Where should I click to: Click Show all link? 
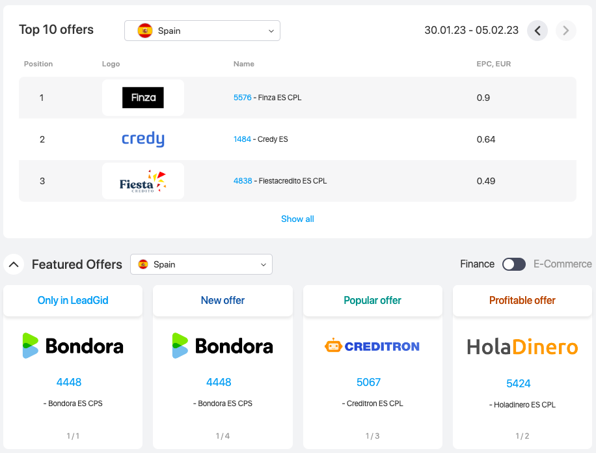click(x=297, y=219)
